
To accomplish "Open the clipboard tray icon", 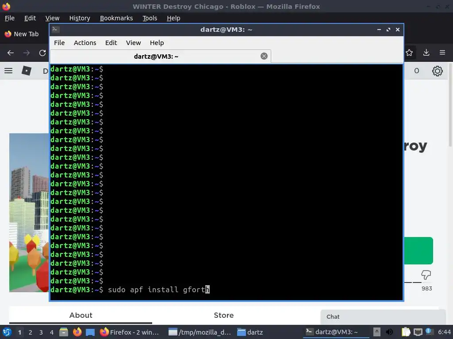I will (x=406, y=332).
